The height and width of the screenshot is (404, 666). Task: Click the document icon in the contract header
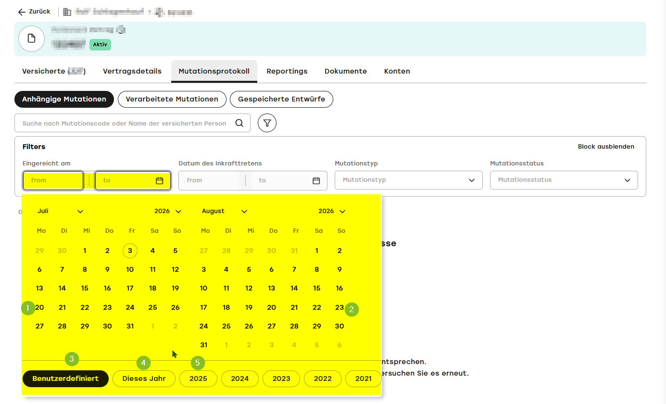pyautogui.click(x=32, y=38)
